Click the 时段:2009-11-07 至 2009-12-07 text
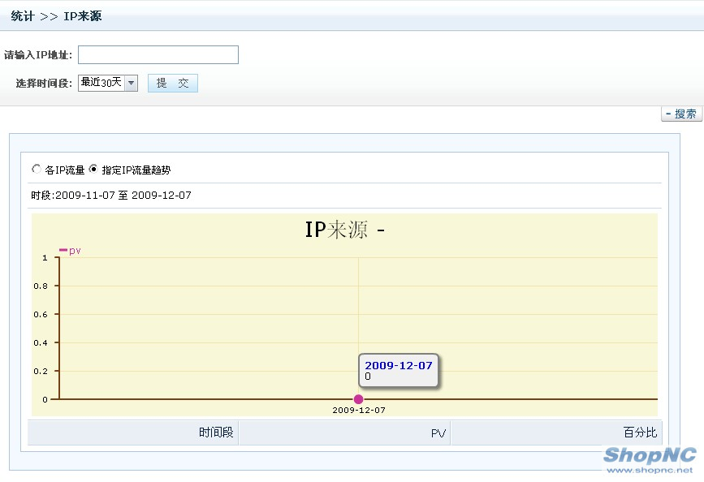 (x=111, y=196)
